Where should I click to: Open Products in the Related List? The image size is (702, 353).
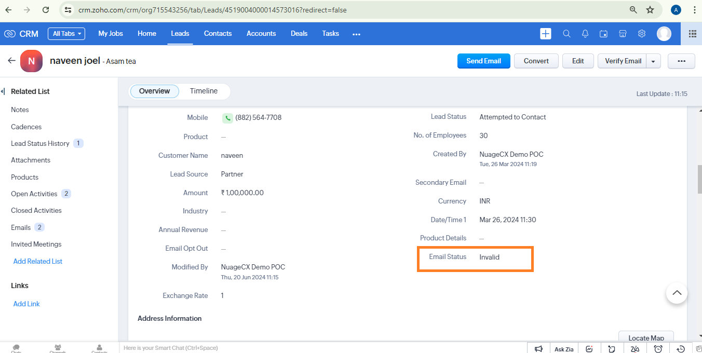click(24, 178)
